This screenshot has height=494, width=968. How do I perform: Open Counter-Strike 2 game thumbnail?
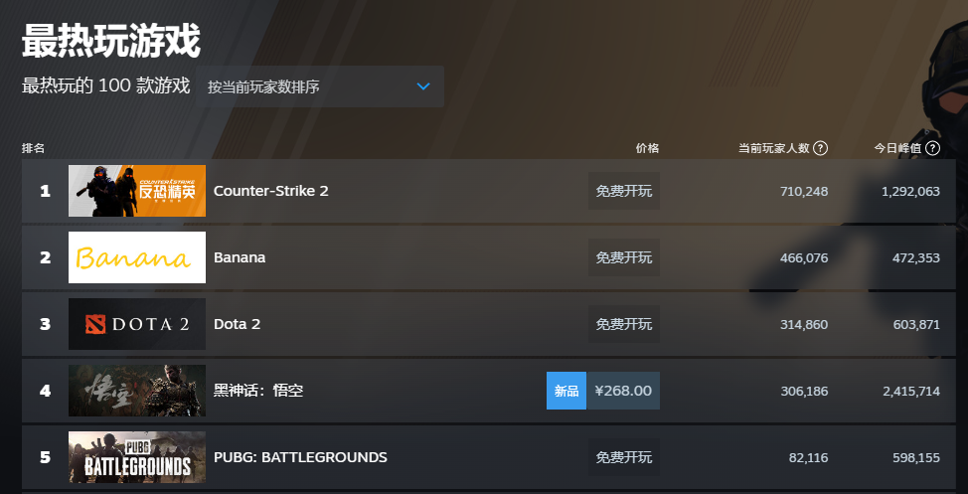click(137, 191)
